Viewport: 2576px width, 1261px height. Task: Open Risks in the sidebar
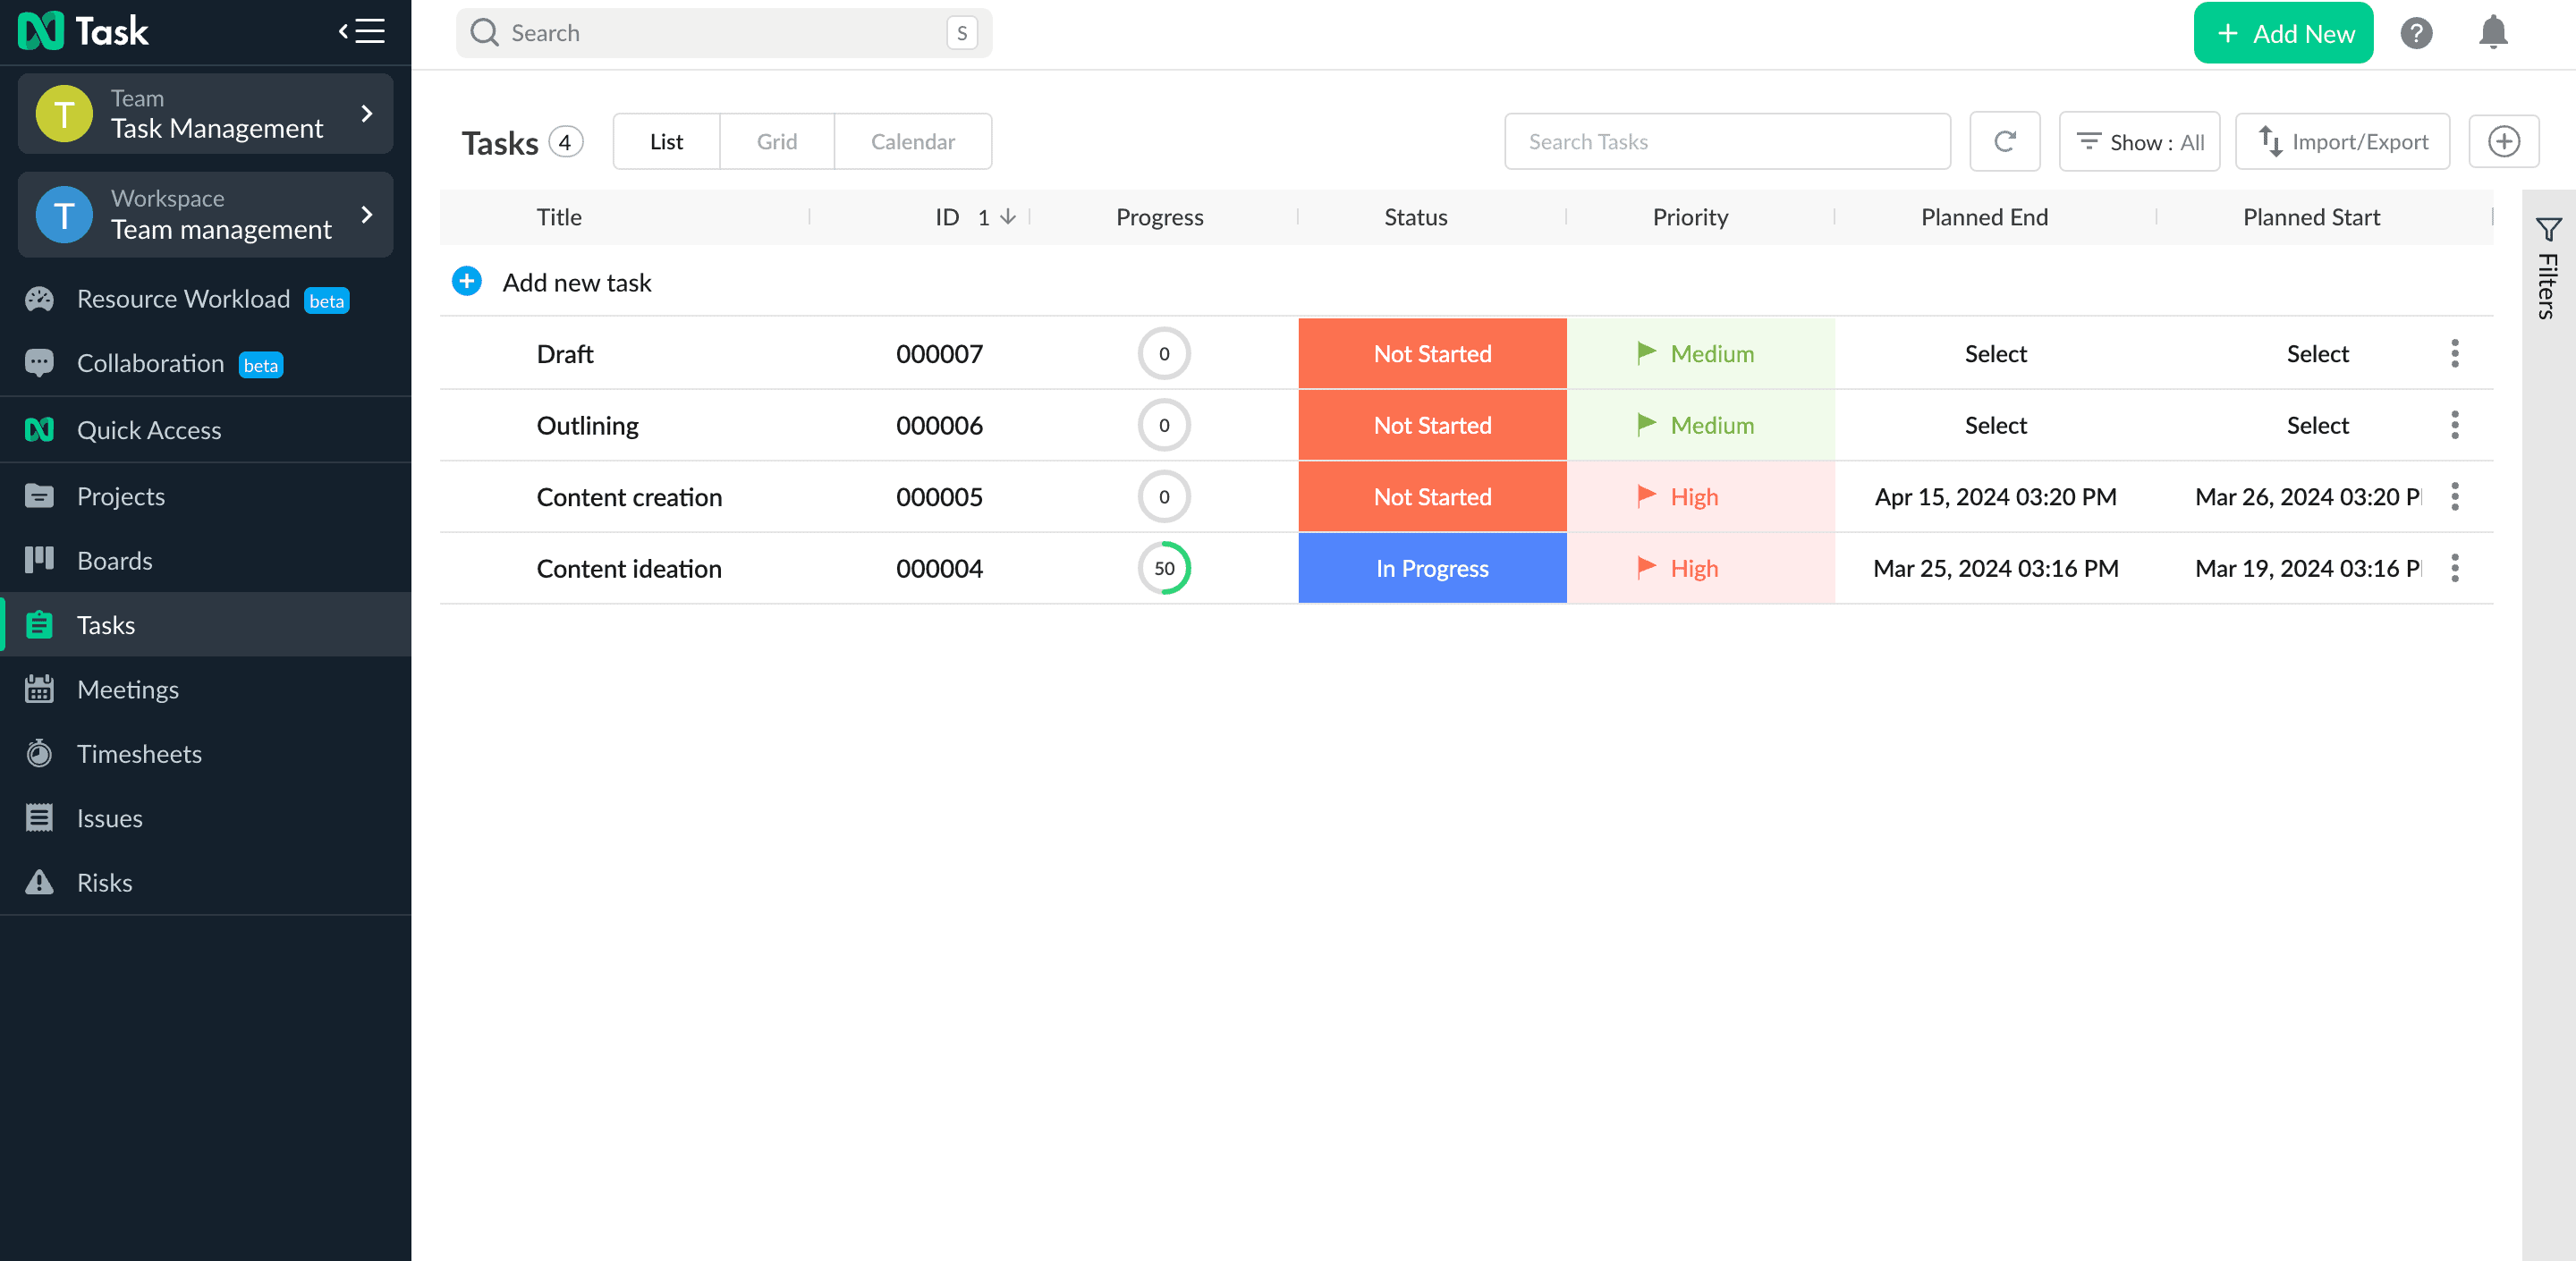click(206, 883)
